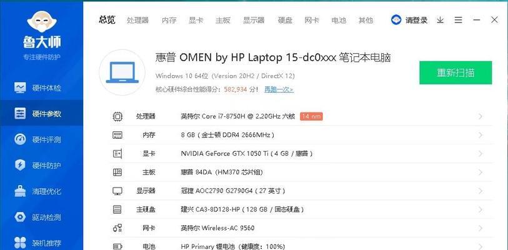This screenshot has width=508, height=250.
Task: Click 英特尔 Core i7-8750H text
Action: (238, 116)
